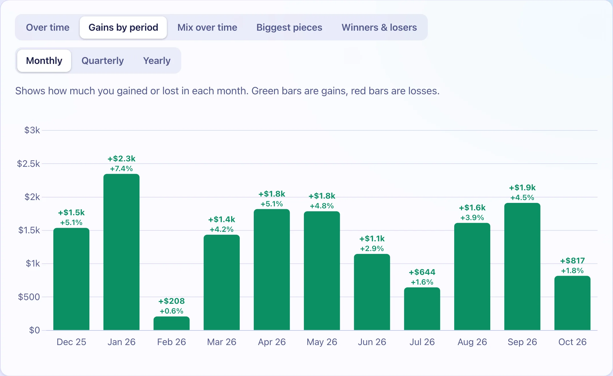Click the +3.9% percentage label

pos(472,218)
